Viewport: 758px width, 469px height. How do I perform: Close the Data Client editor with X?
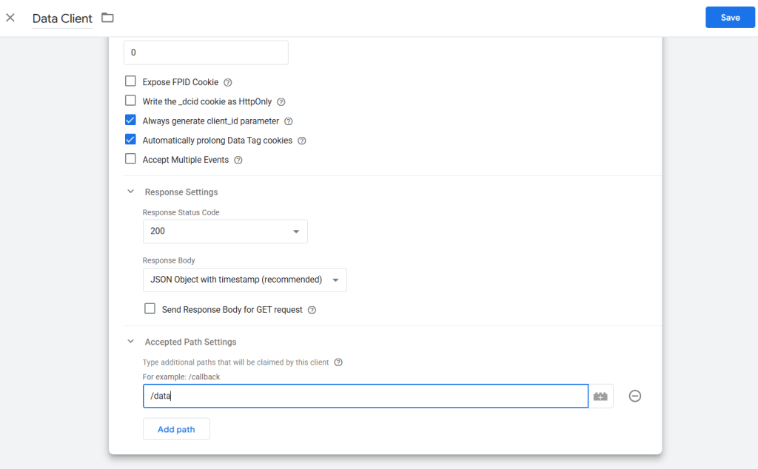tap(10, 18)
